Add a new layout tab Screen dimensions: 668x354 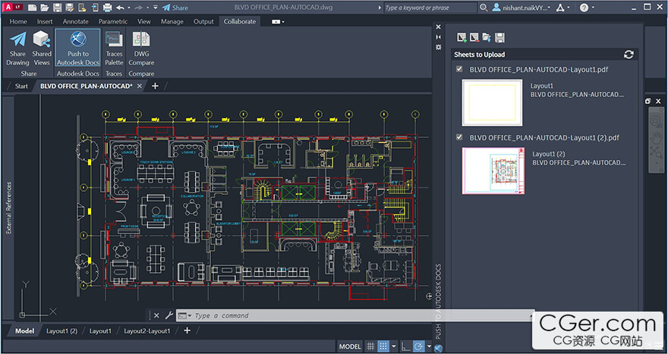click(x=187, y=331)
